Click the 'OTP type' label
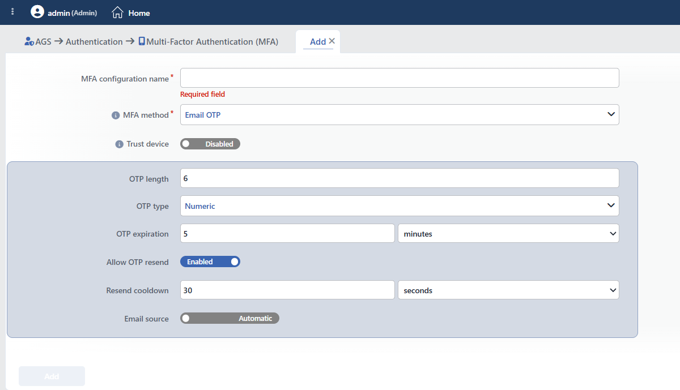680x390 pixels. [152, 206]
